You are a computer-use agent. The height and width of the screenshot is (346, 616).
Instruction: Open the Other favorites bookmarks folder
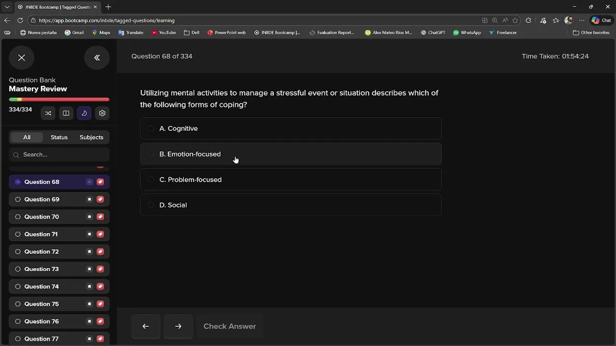pyautogui.click(x=591, y=33)
